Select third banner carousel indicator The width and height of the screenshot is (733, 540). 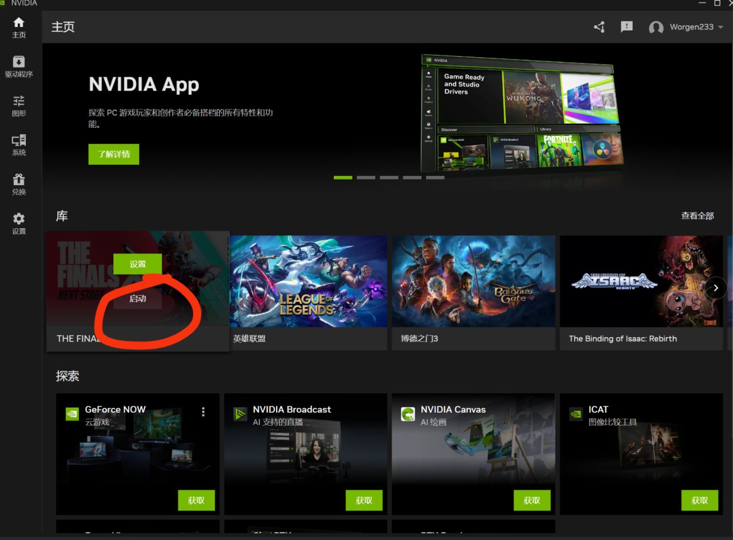pyautogui.click(x=389, y=178)
